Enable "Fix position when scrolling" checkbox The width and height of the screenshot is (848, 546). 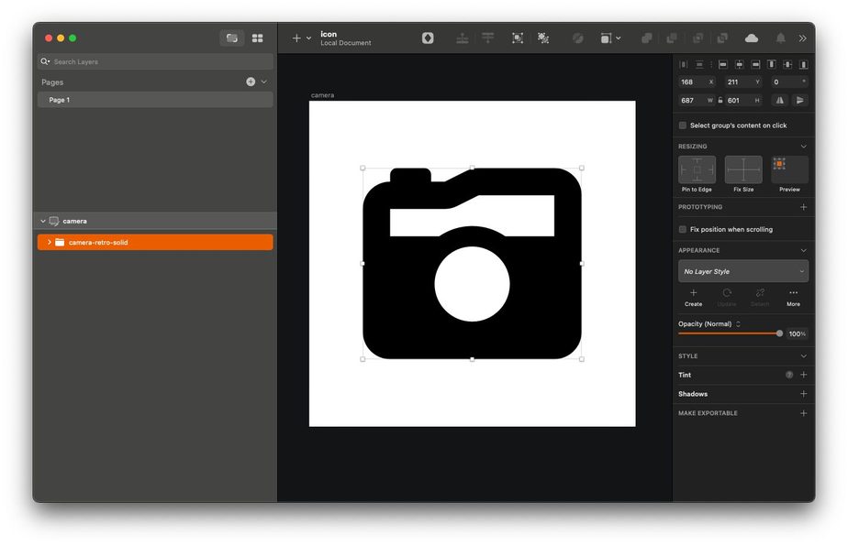coord(683,229)
